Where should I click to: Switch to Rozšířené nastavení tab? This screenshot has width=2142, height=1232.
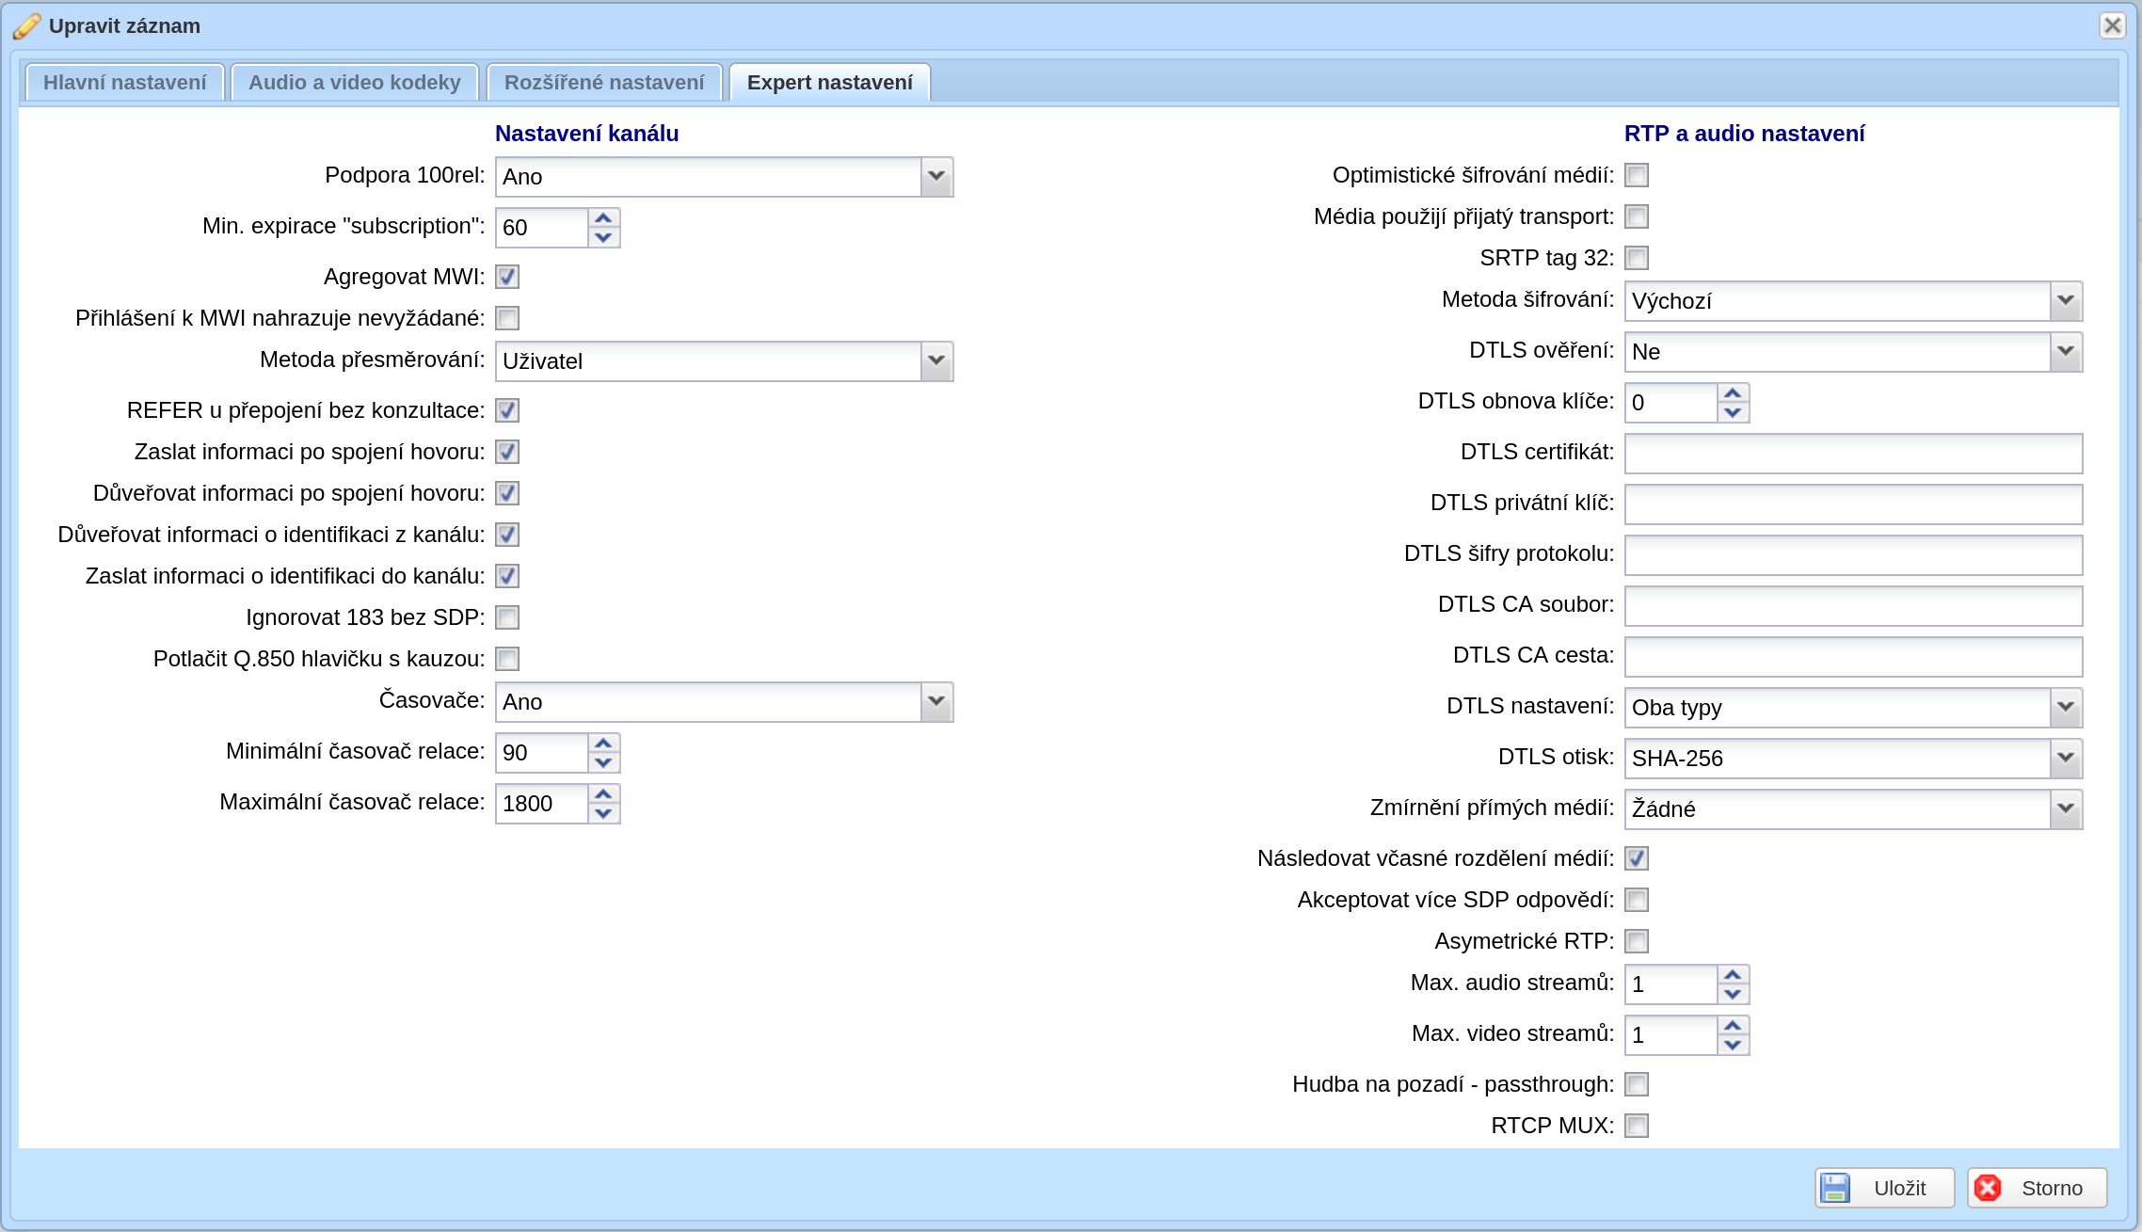604,83
